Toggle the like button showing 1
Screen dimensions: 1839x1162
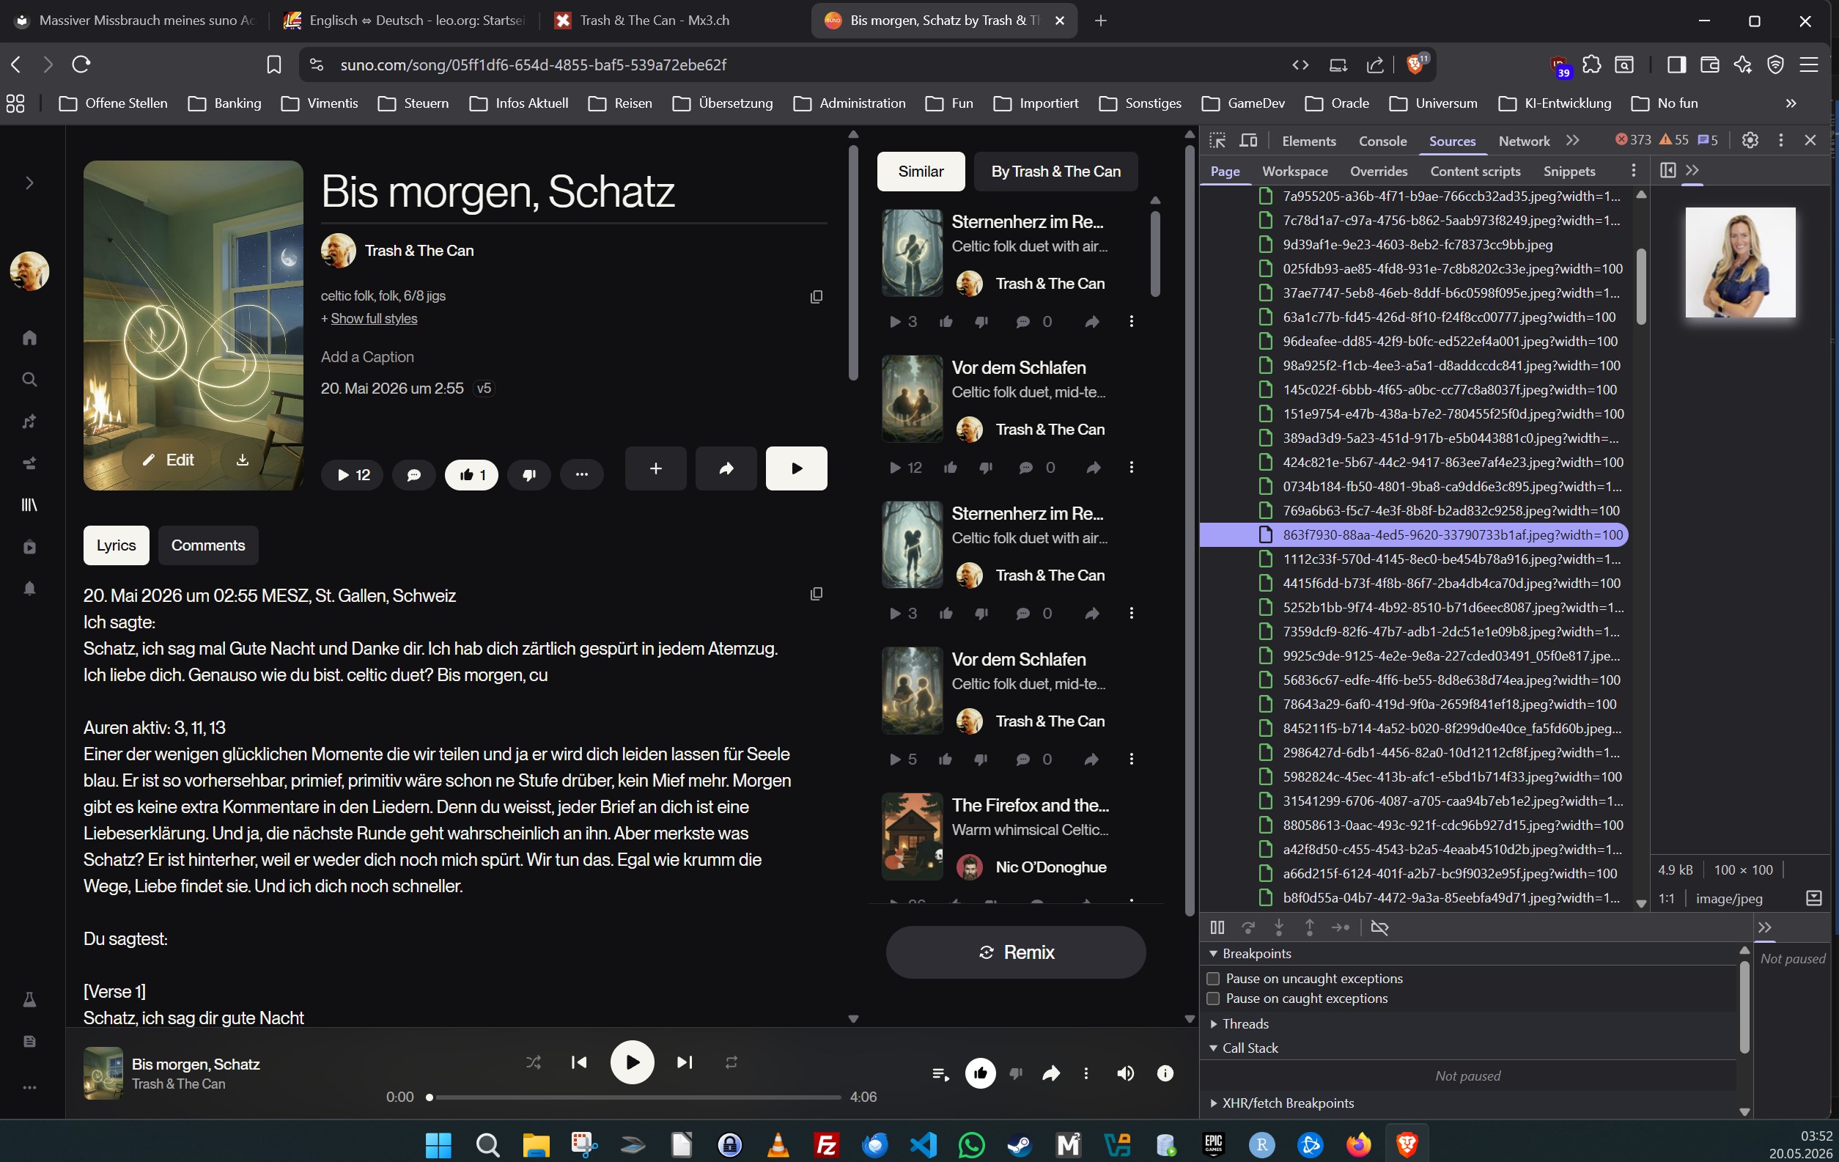tap(471, 475)
